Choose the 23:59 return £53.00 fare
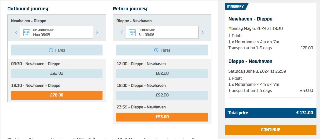 click(x=162, y=117)
